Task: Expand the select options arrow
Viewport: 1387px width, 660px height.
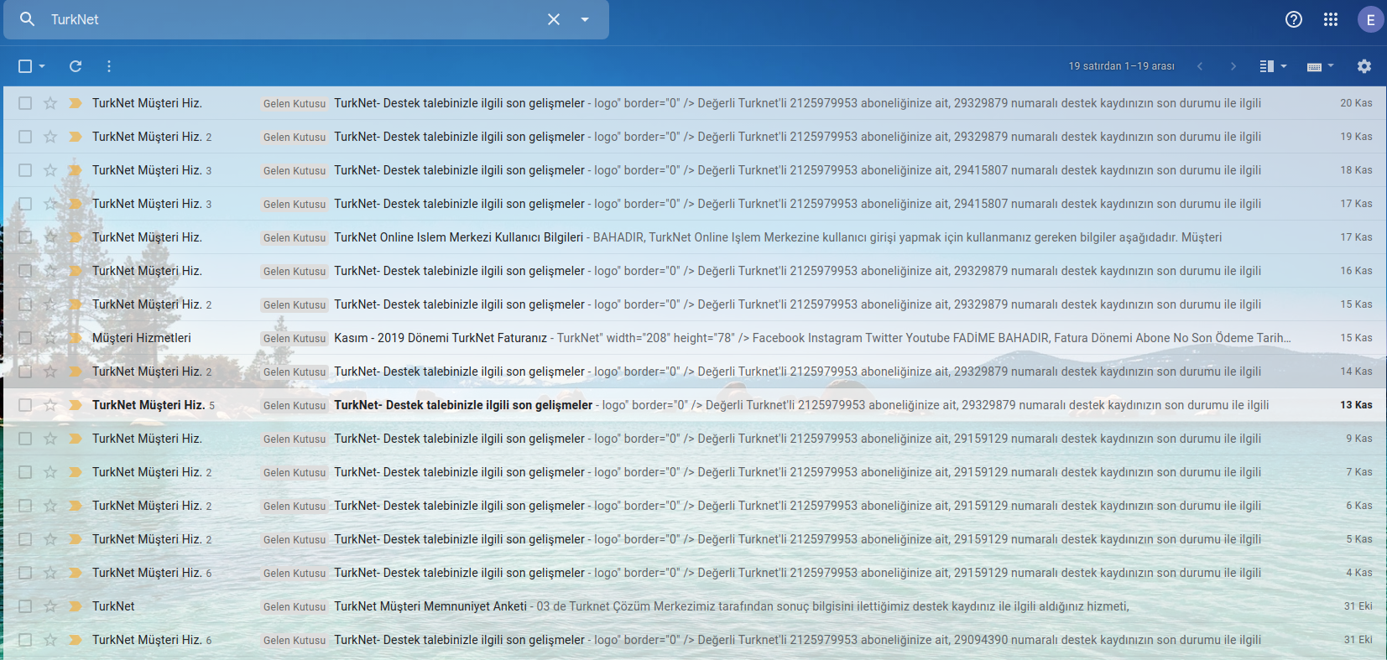Action: 42,66
